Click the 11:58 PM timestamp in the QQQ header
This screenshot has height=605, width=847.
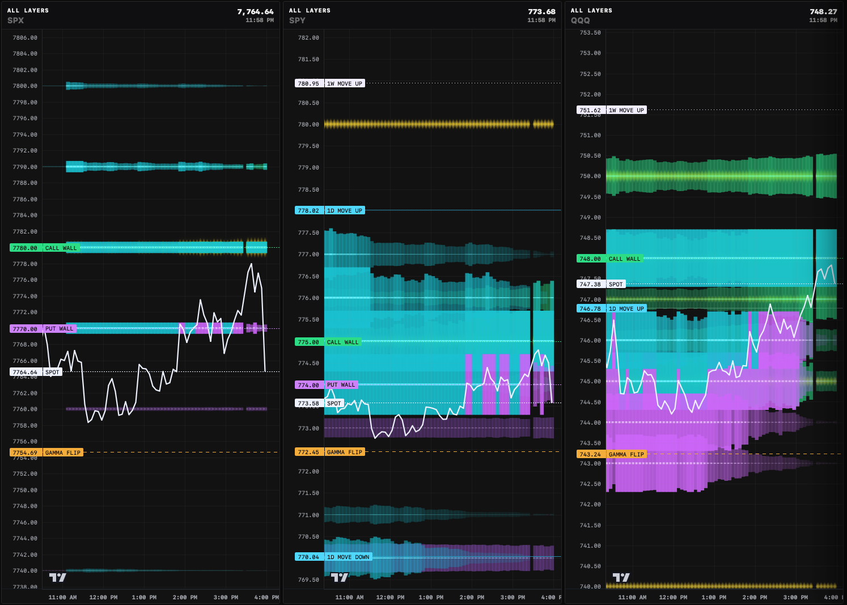[823, 20]
